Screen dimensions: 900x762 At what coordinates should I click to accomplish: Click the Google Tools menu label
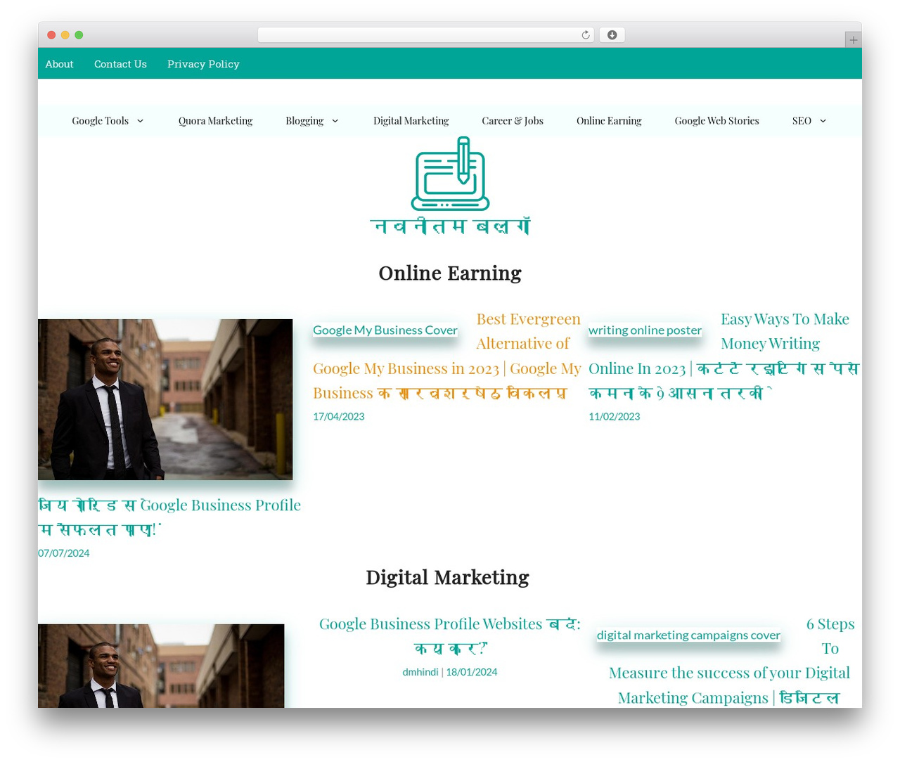100,121
